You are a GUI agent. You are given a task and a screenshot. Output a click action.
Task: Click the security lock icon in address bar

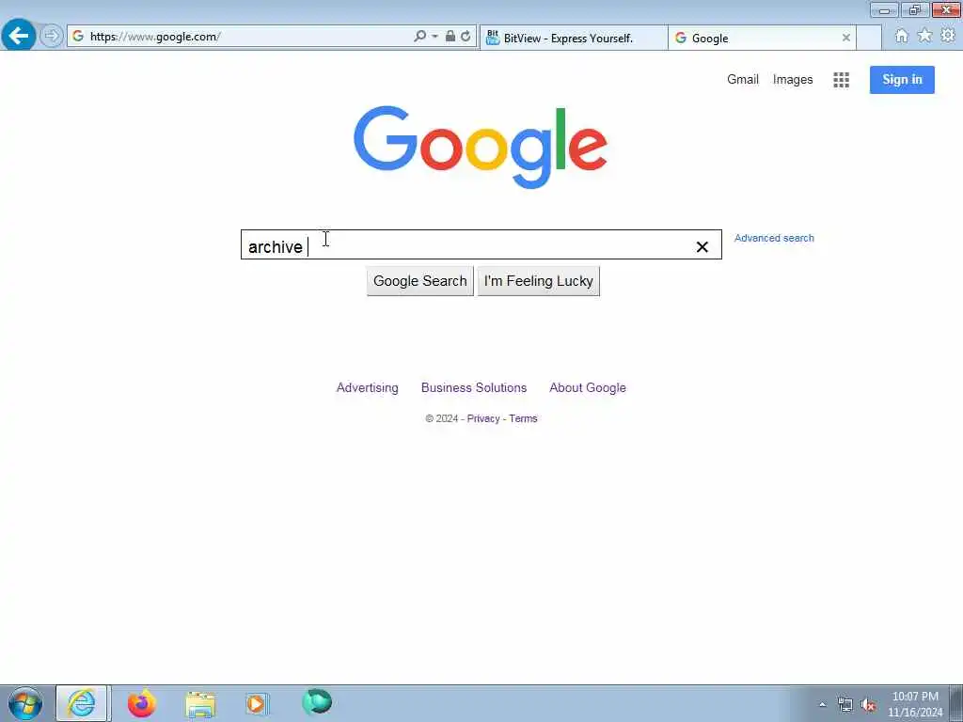pos(450,37)
